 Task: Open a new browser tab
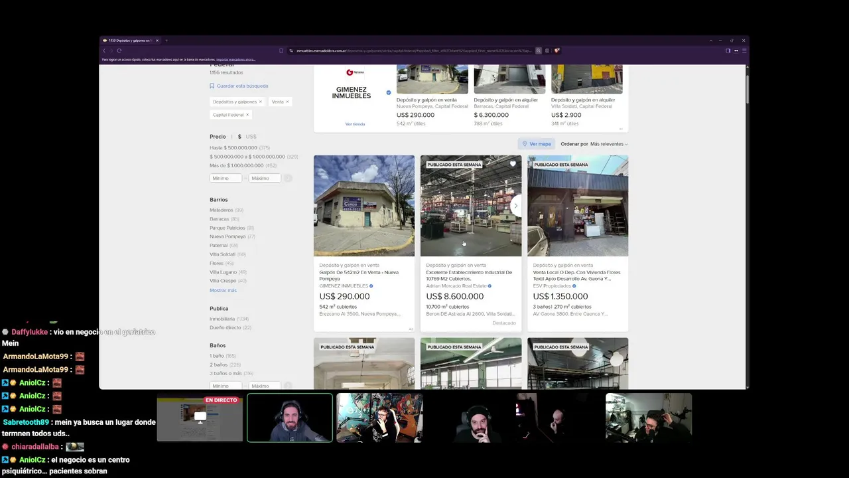pyautogui.click(x=166, y=40)
